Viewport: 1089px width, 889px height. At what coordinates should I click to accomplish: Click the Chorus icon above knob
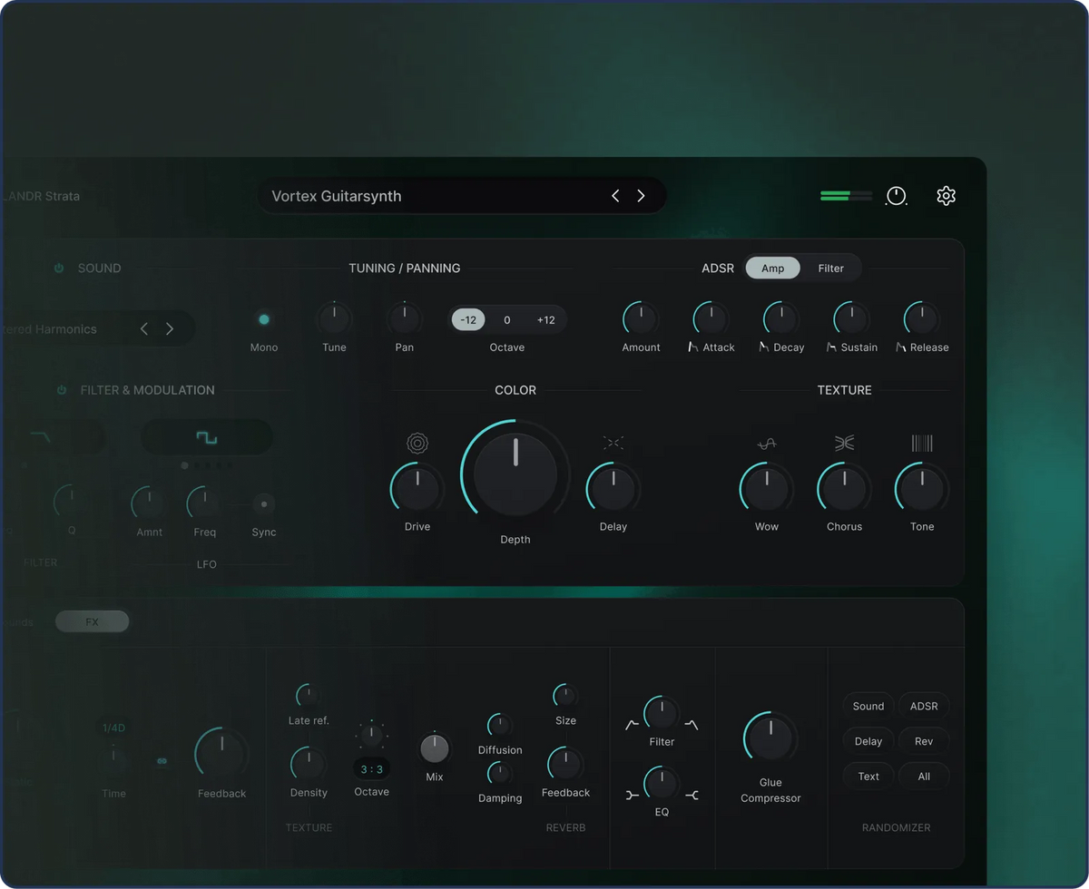click(845, 443)
